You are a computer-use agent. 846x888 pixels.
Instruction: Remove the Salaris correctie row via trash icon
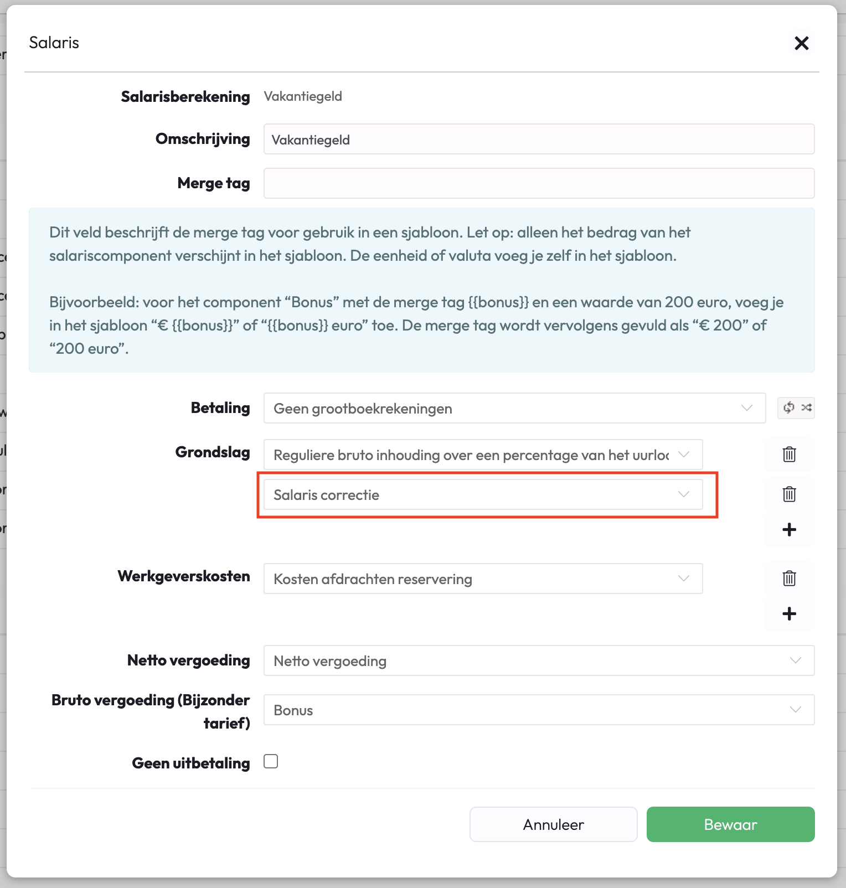(789, 494)
